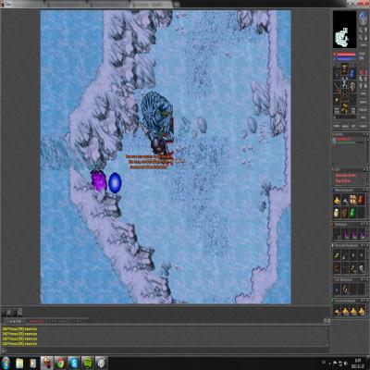Click the green item in the third backpack

coord(337,255)
